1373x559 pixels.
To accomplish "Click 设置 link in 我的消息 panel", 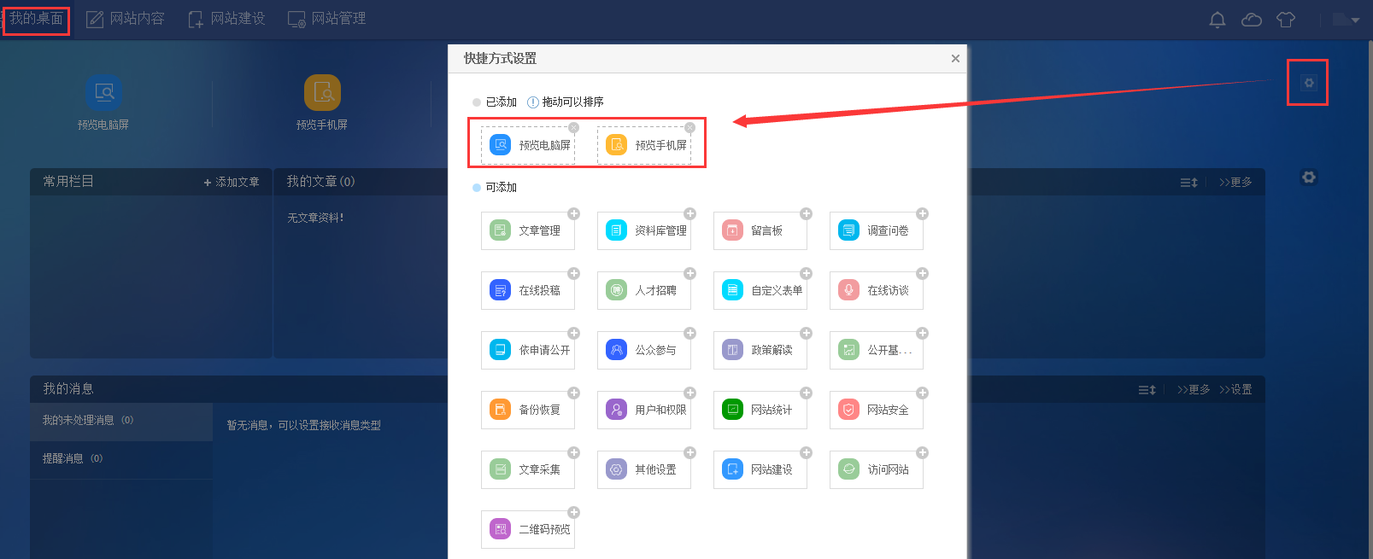I will coord(1235,389).
